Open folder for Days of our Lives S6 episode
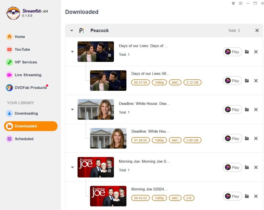264x210 pixels. point(247,81)
